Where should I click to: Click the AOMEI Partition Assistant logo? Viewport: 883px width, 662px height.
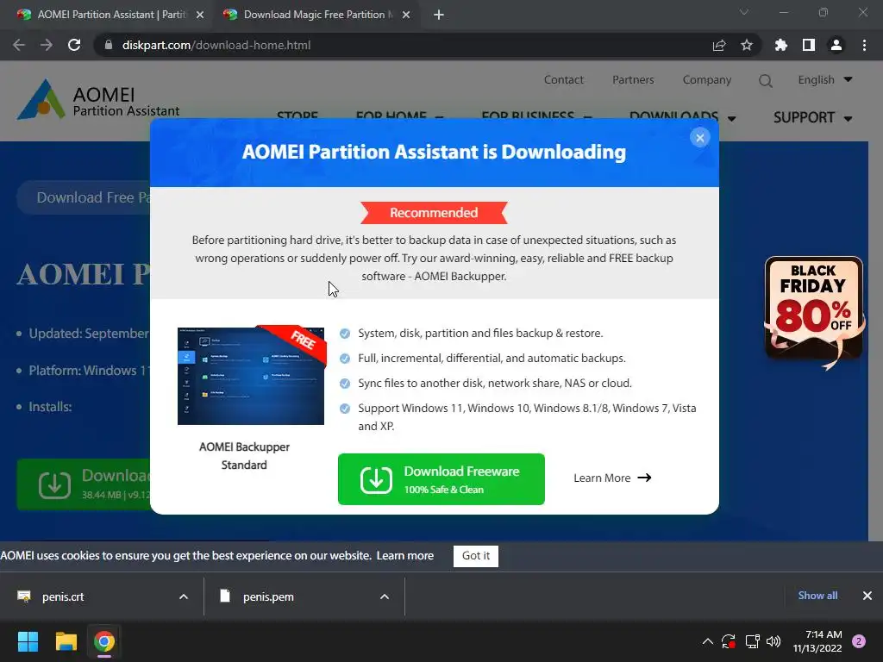tap(98, 100)
